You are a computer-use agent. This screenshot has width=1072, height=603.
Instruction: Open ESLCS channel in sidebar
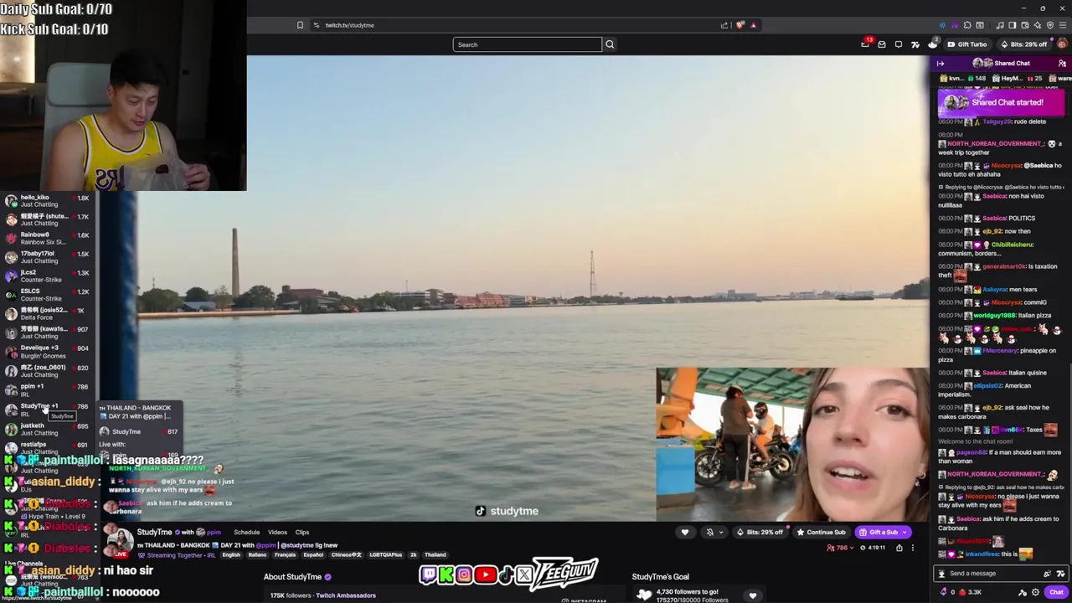click(46, 295)
